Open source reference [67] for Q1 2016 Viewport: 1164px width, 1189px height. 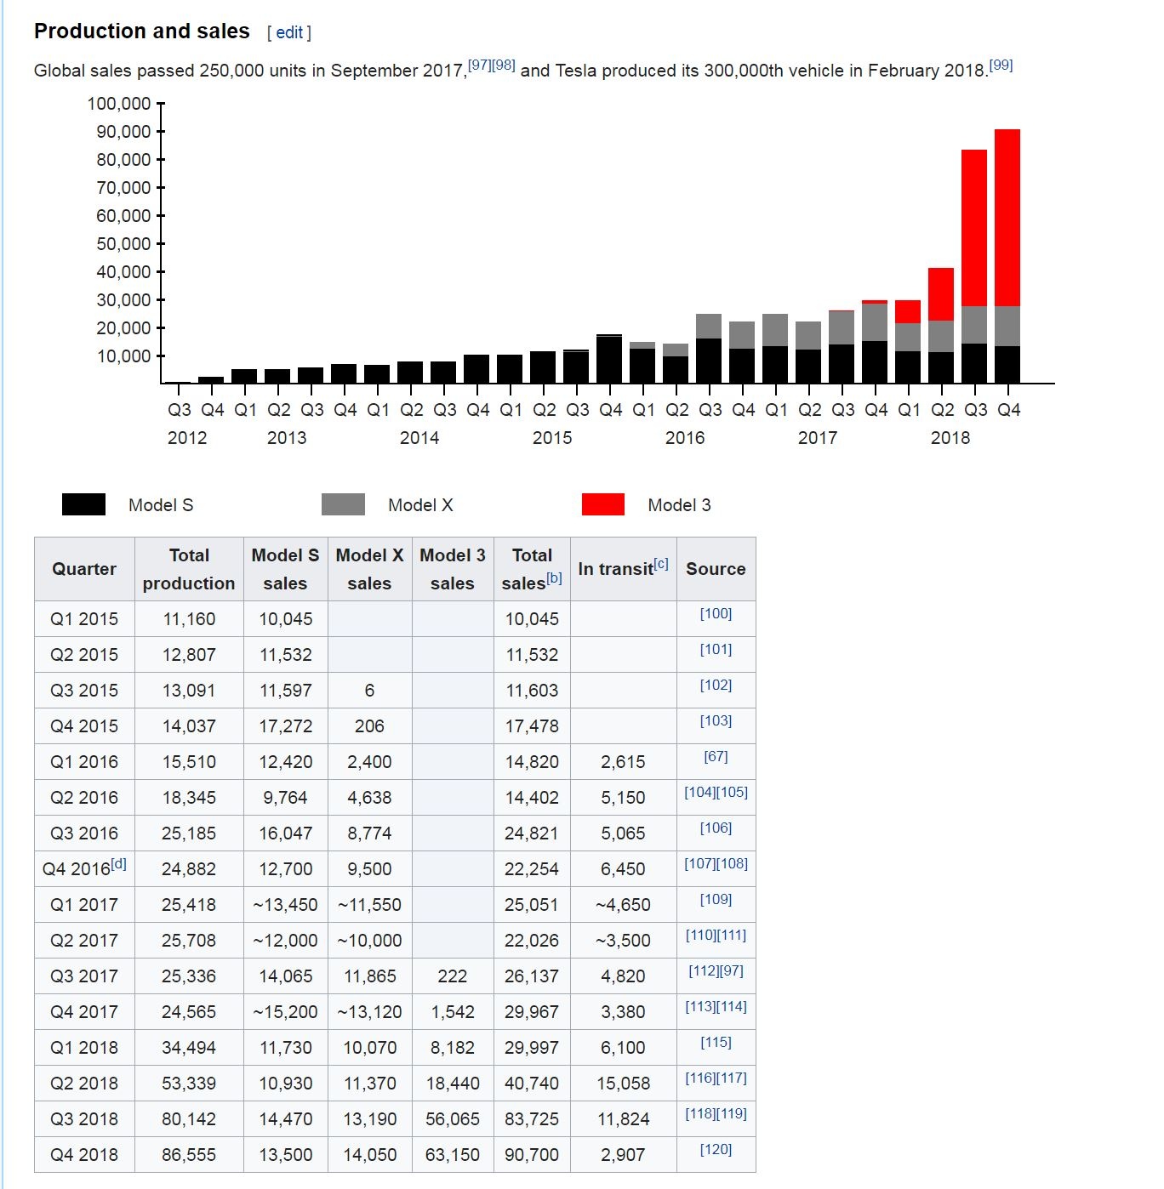click(x=716, y=756)
